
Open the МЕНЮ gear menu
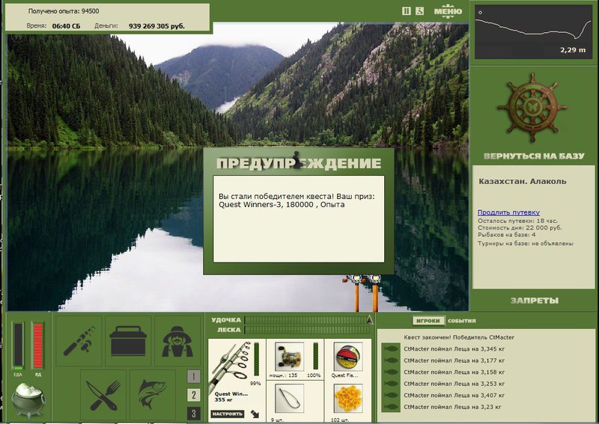click(448, 10)
